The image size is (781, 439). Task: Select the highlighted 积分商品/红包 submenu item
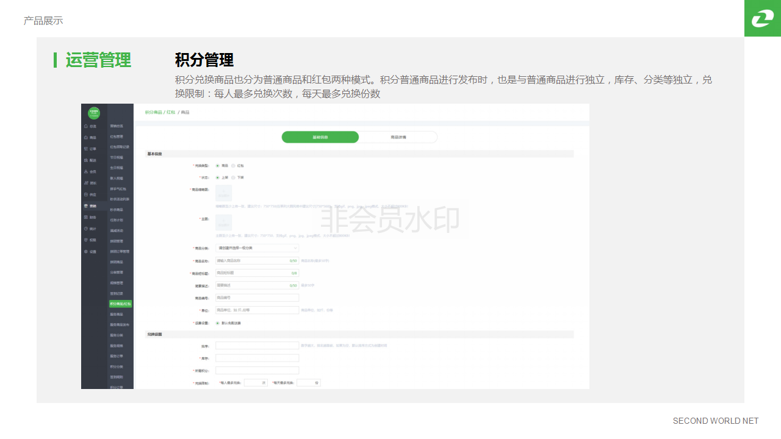point(121,304)
